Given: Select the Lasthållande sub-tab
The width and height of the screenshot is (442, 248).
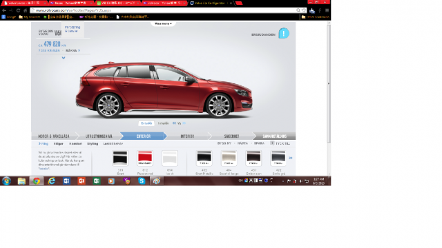Looking at the screenshot, I should pos(113,143).
